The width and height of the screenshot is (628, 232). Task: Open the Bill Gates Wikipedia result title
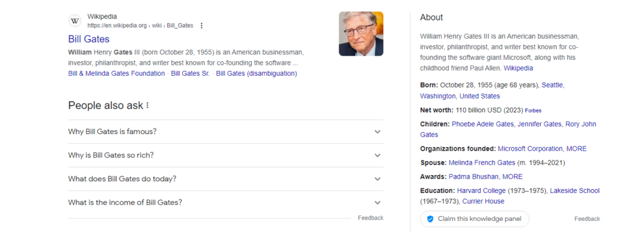[88, 39]
